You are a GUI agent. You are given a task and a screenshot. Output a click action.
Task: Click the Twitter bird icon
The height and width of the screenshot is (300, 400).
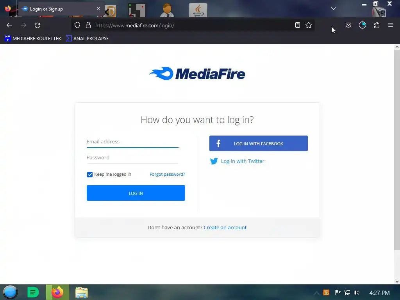tap(214, 161)
